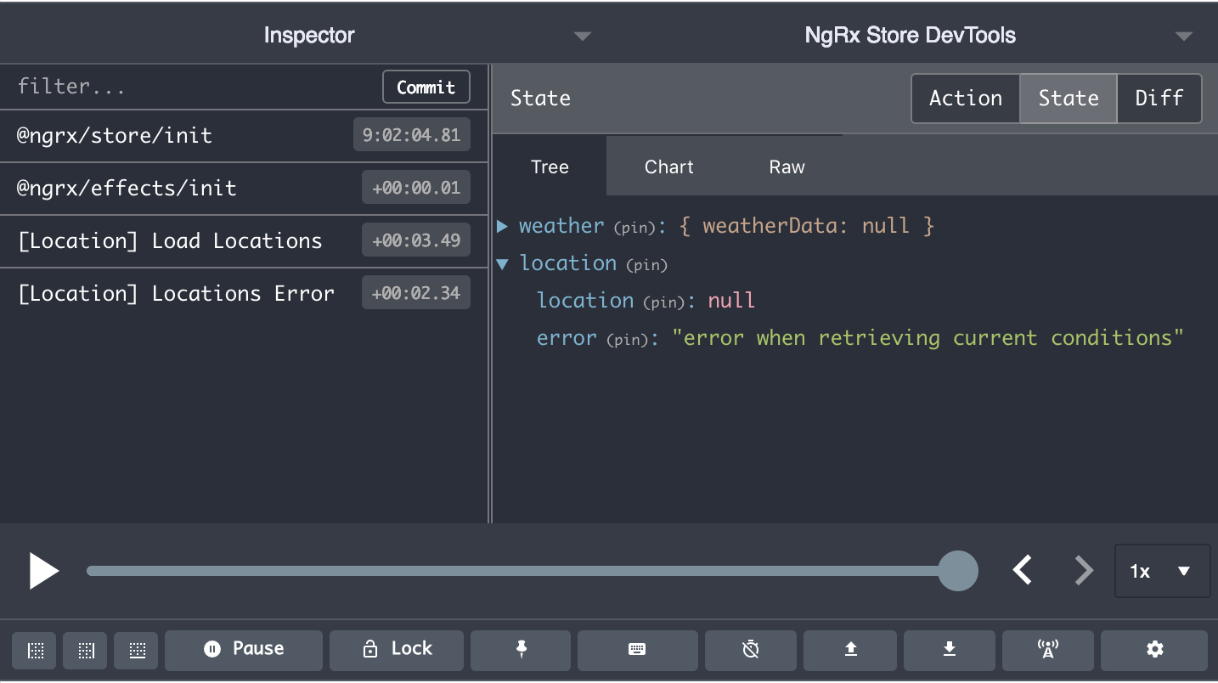
Task: Open settings with the gear icon
Action: [x=1154, y=650]
